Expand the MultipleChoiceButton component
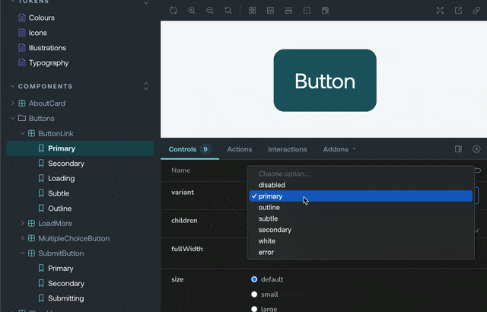The height and width of the screenshot is (312, 487). pos(22,238)
